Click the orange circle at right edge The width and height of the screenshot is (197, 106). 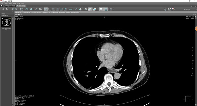point(196,29)
